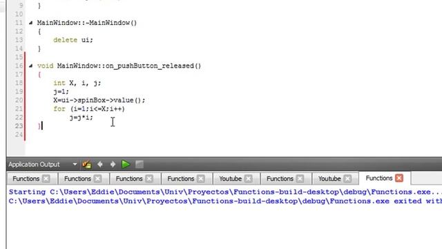Click the 'j=j*i;' statement
Screen dimensions: 442x249
pos(81,118)
